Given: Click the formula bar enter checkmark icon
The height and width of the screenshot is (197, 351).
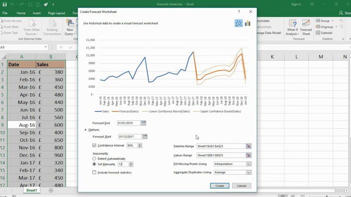Looking at the screenshot, I should (71, 47).
